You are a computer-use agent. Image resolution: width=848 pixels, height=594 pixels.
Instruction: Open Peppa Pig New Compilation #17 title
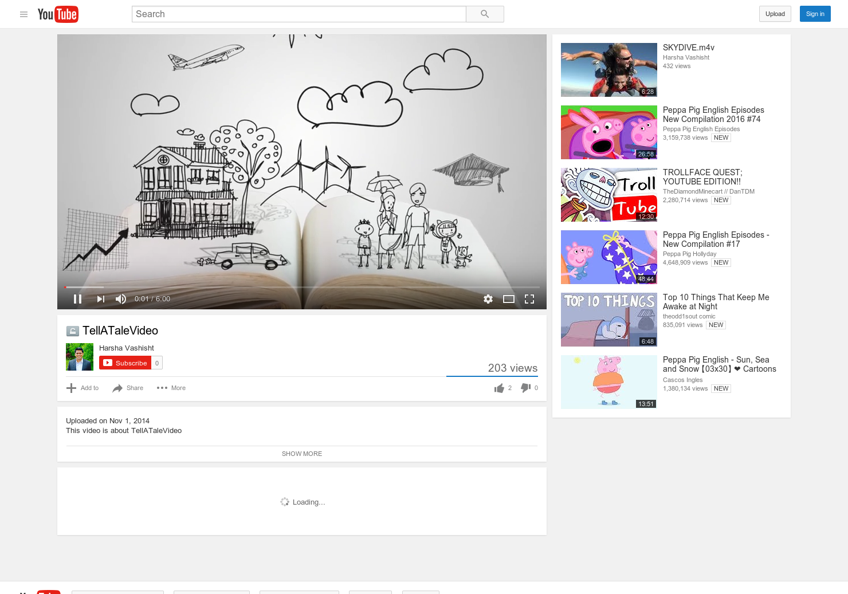tap(716, 239)
